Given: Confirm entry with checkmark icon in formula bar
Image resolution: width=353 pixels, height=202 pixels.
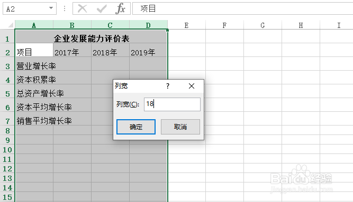Looking at the screenshot, I should [102, 9].
